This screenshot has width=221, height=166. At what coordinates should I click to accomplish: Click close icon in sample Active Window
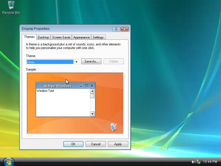(x=92, y=86)
